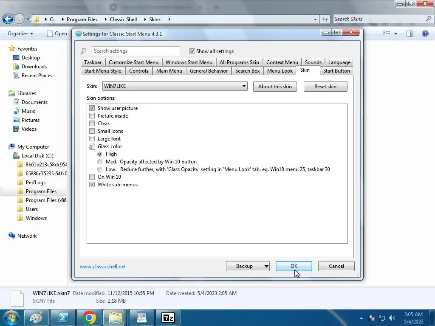Screen dimensions: 435x326
Task: Click the WIN7LIKE.skin7 file icon
Action: click(17, 298)
